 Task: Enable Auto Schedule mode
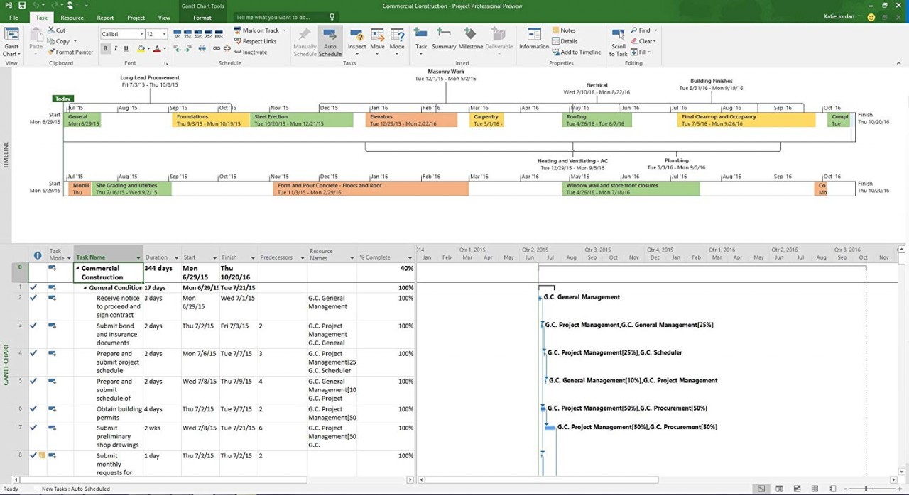pyautogui.click(x=330, y=42)
